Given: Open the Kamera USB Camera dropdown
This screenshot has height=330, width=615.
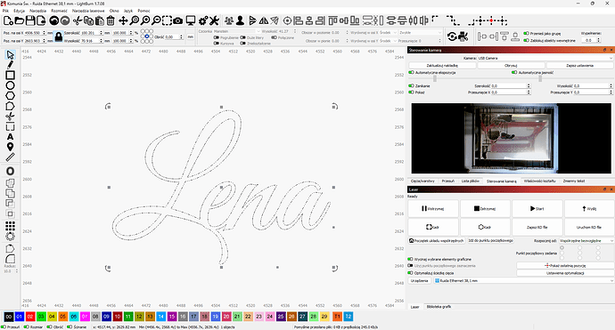Looking at the screenshot, I should pos(545,58).
